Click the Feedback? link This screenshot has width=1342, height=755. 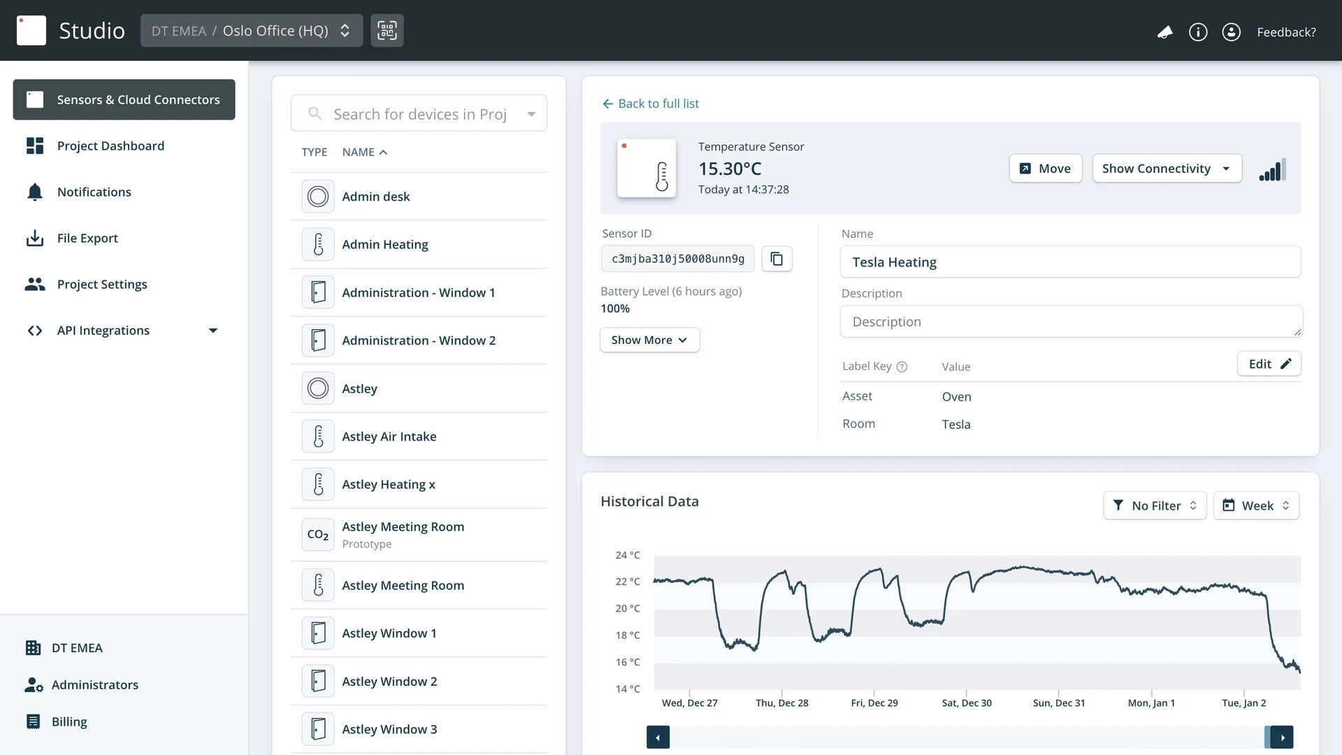coord(1286,32)
